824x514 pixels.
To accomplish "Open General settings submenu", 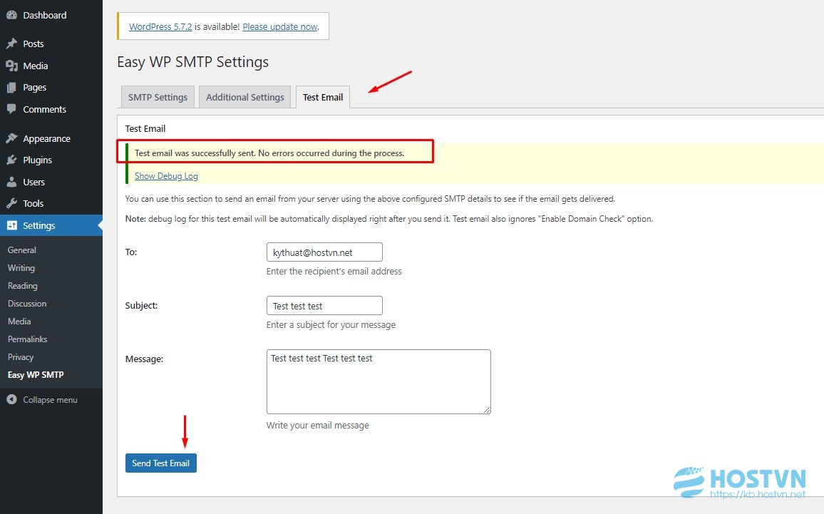I will pos(22,250).
